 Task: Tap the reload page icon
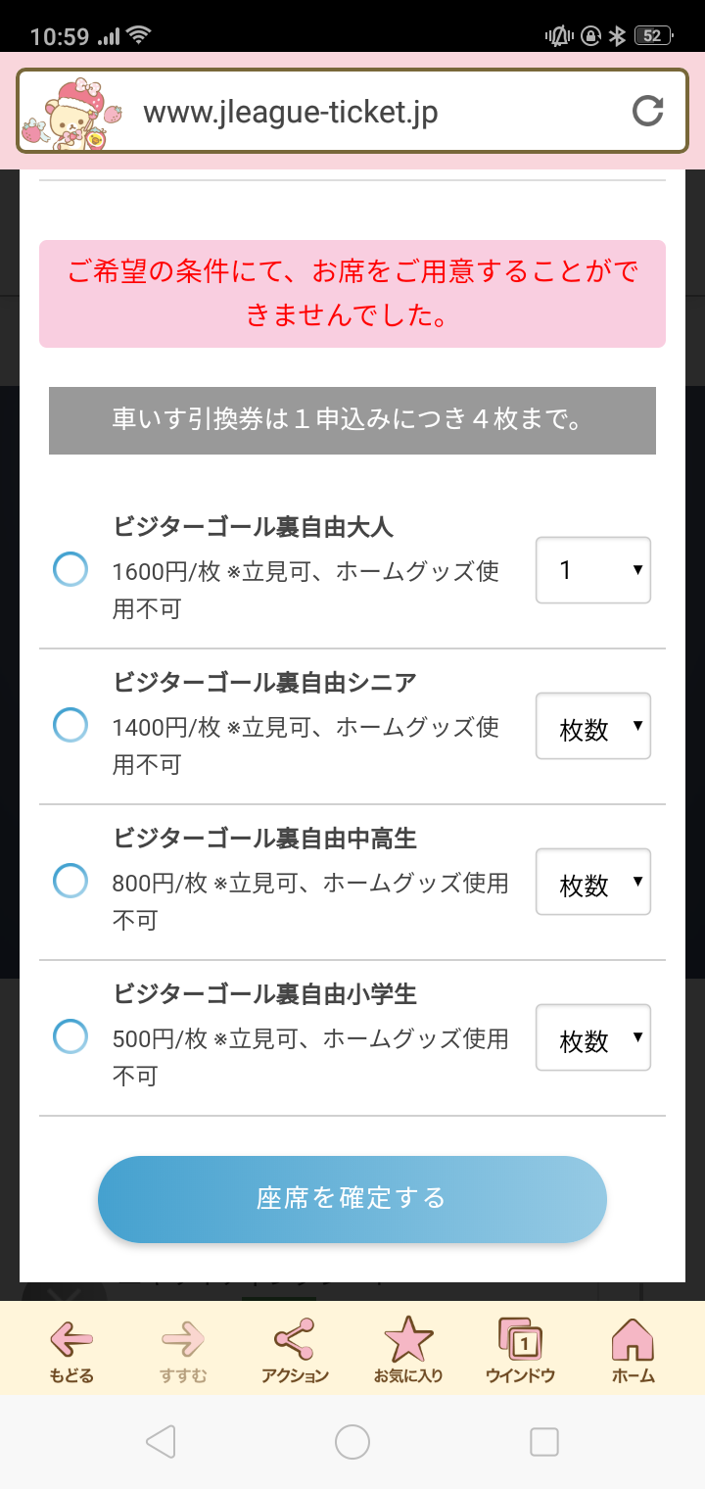(x=647, y=112)
